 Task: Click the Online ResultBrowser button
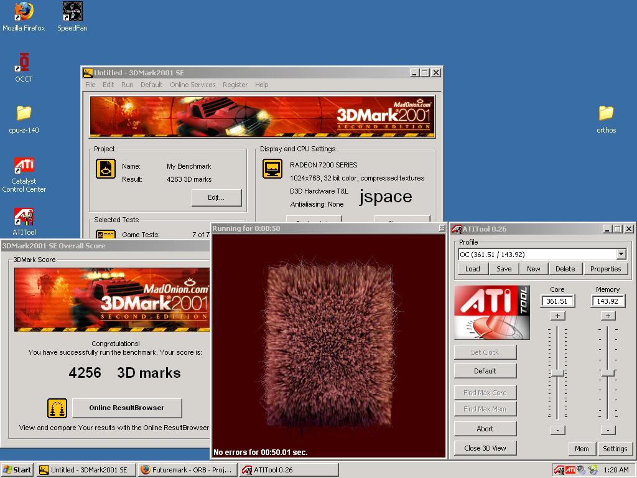point(127,408)
